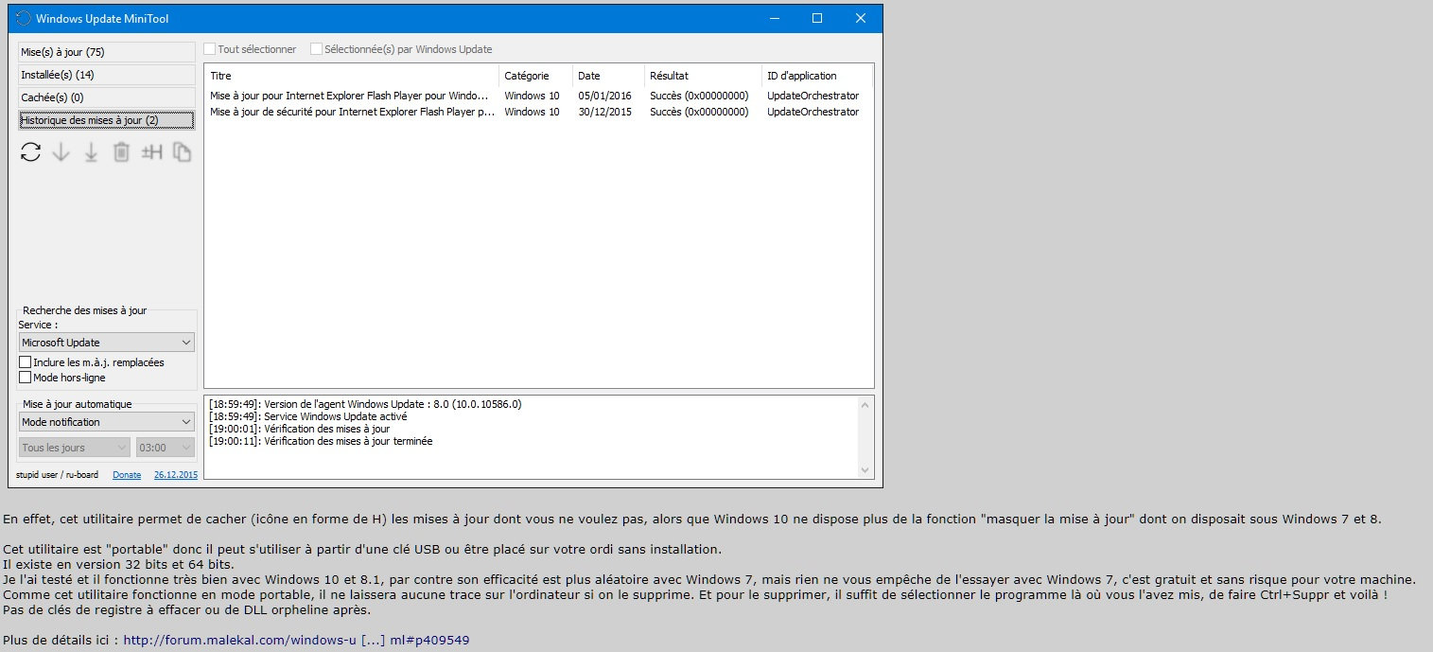Click the install updates arrow icon
This screenshot has width=1433, height=652.
pos(91,152)
